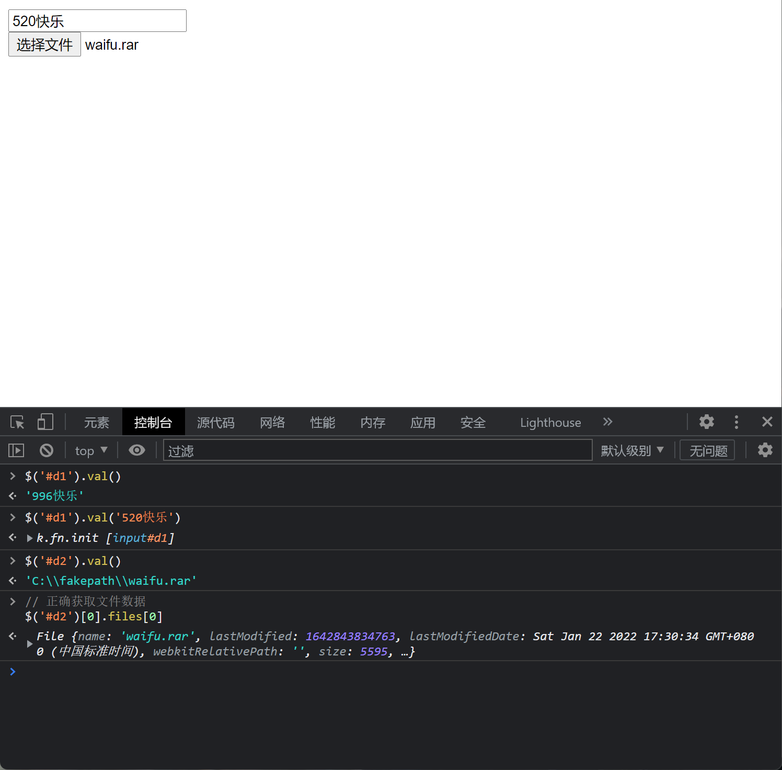This screenshot has height=770, width=782.
Task: Switch to the 内存 tab
Action: coord(373,422)
